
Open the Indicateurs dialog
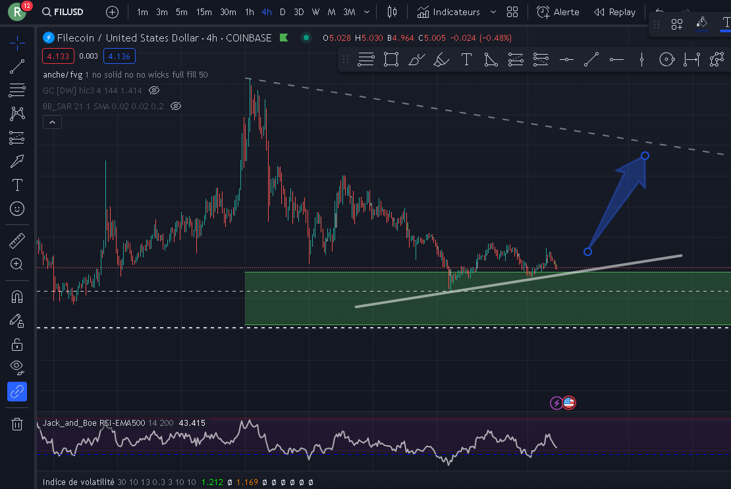[x=448, y=12]
